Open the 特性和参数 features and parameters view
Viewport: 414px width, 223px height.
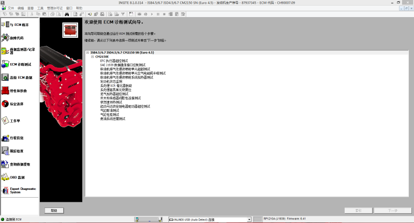pyautogui.click(x=14, y=91)
